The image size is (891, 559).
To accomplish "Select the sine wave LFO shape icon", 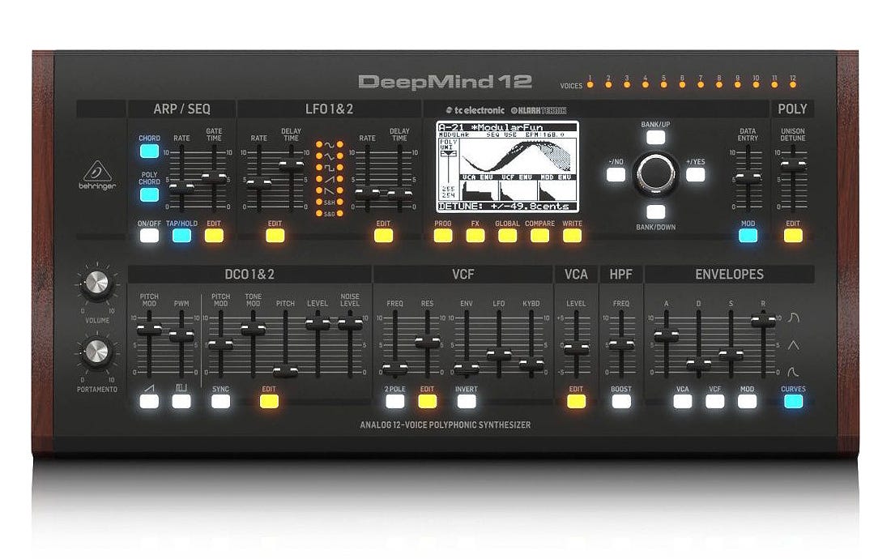I will pos(330,145).
